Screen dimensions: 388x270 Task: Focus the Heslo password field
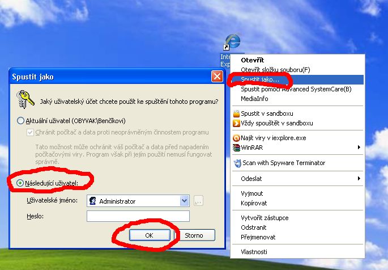tap(138, 216)
